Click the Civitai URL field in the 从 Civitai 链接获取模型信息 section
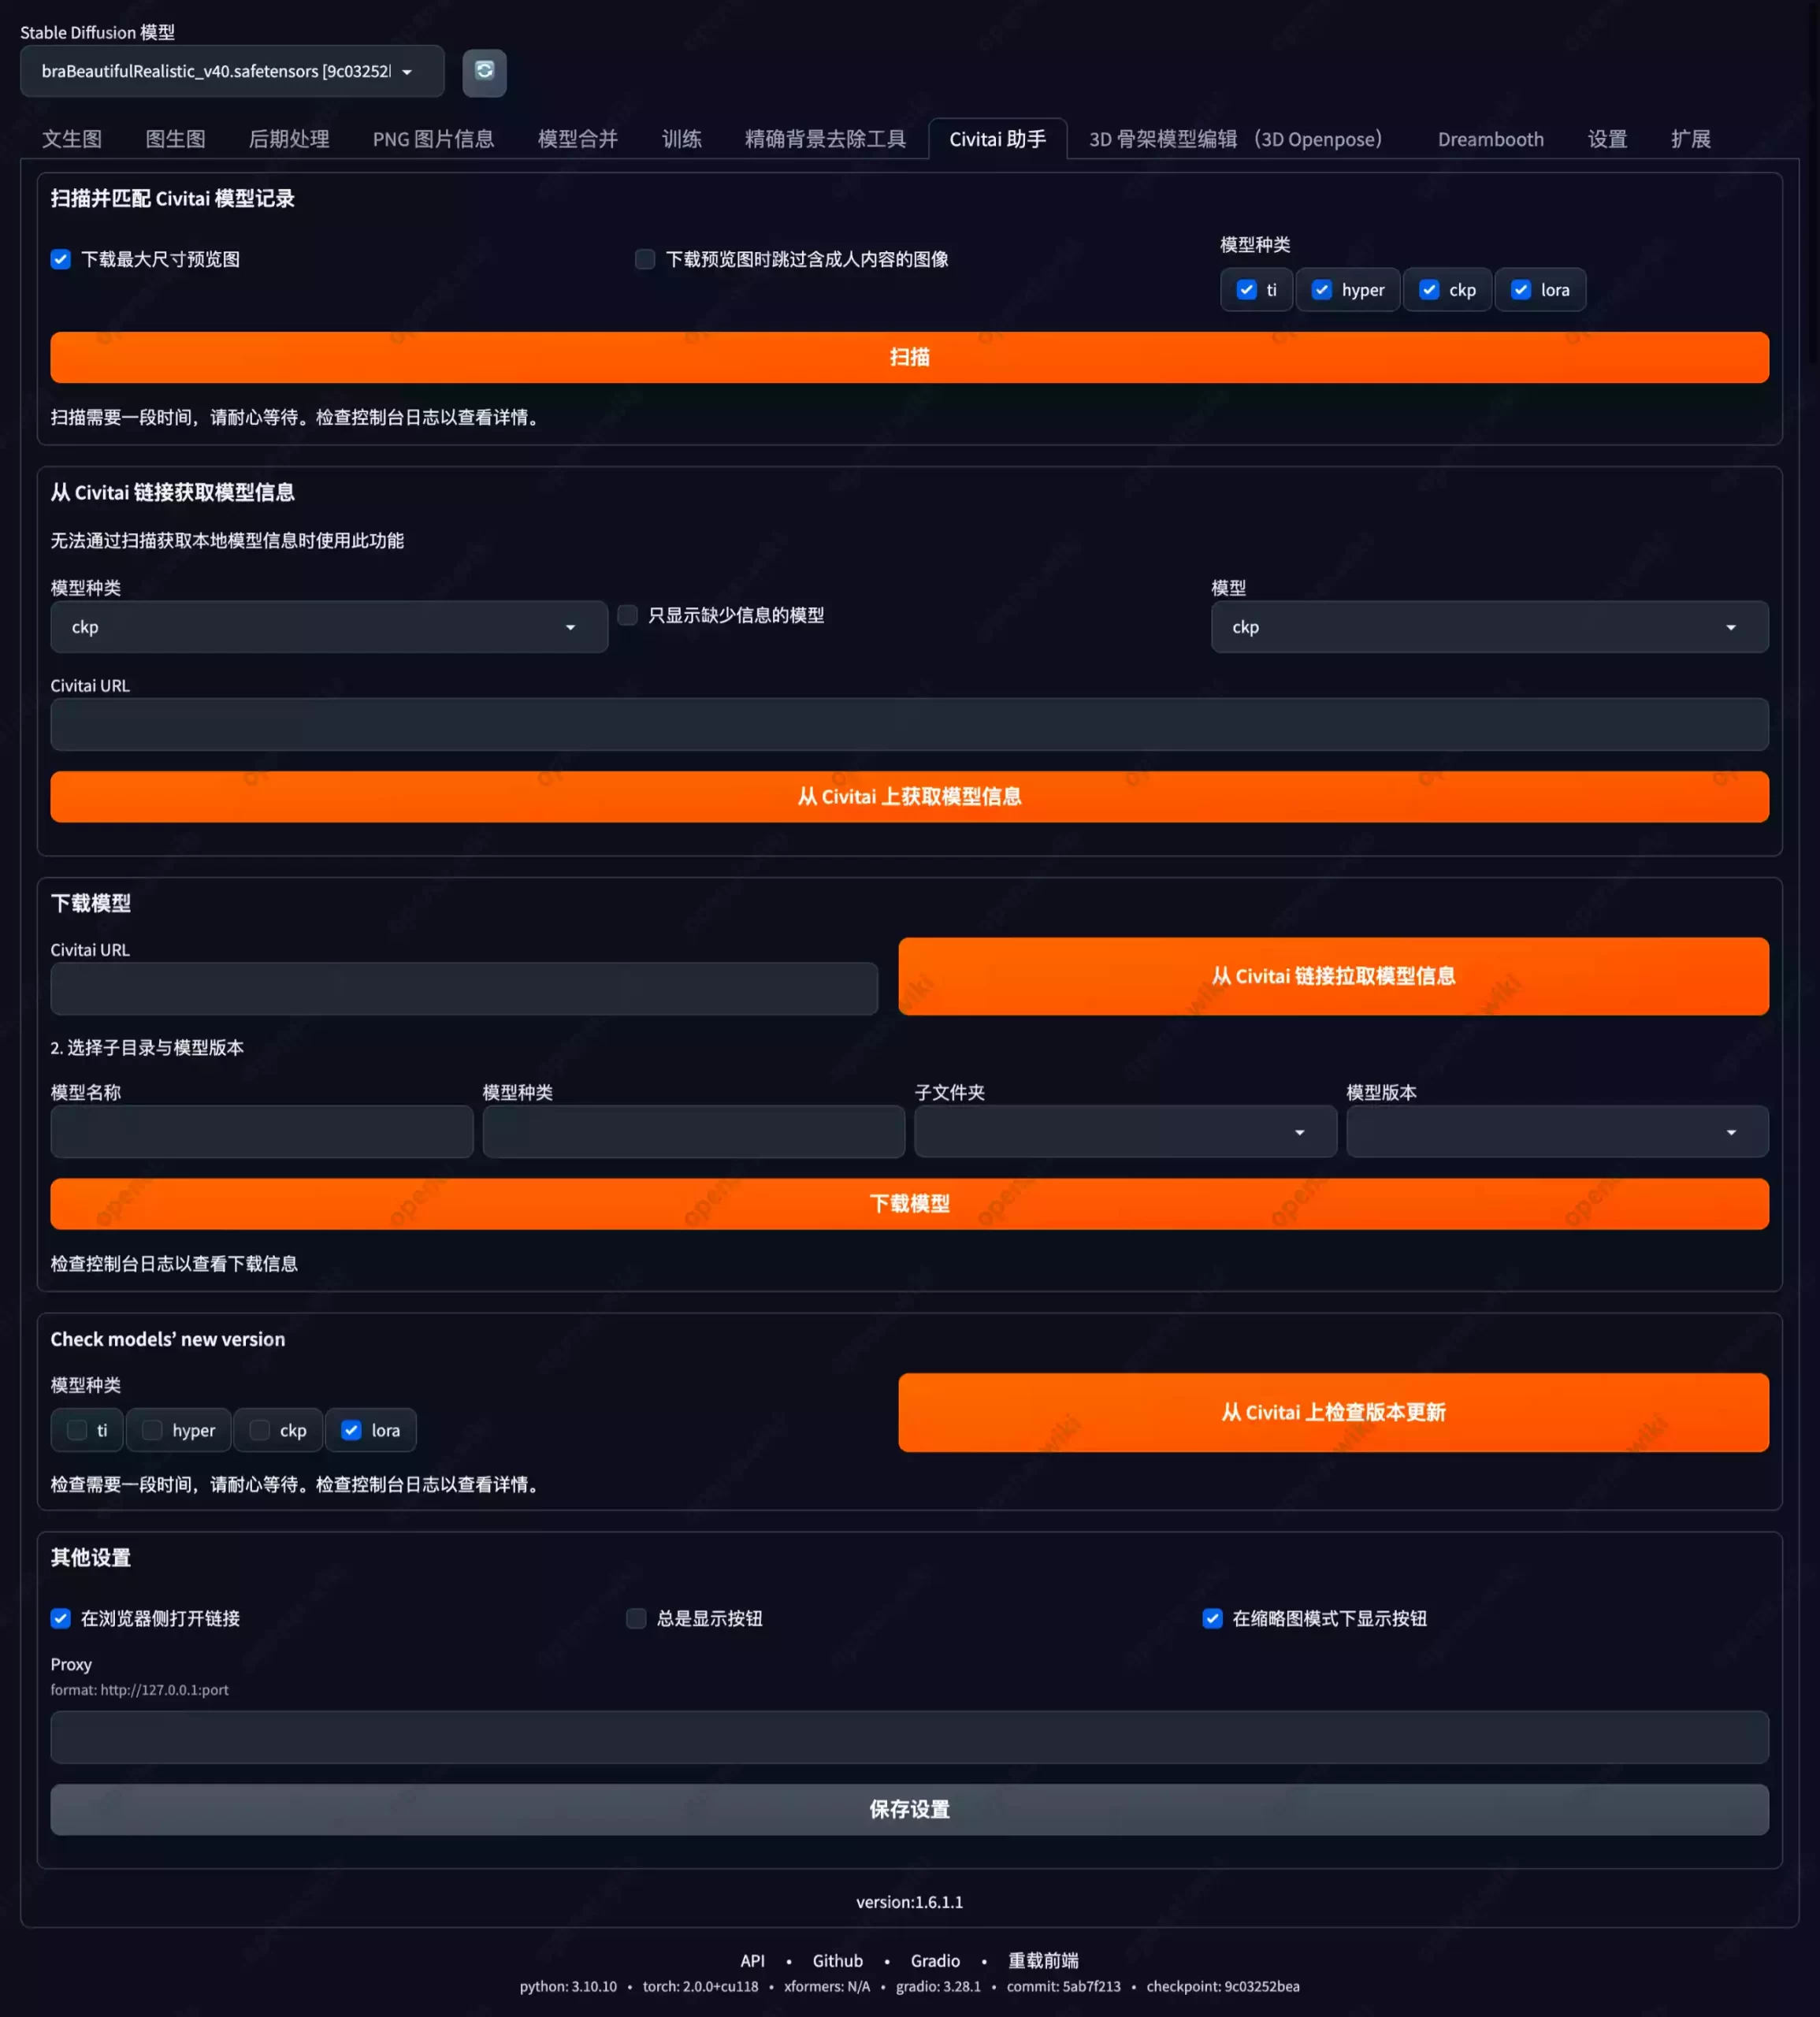Viewport: 1820px width, 2017px height. [x=909, y=724]
